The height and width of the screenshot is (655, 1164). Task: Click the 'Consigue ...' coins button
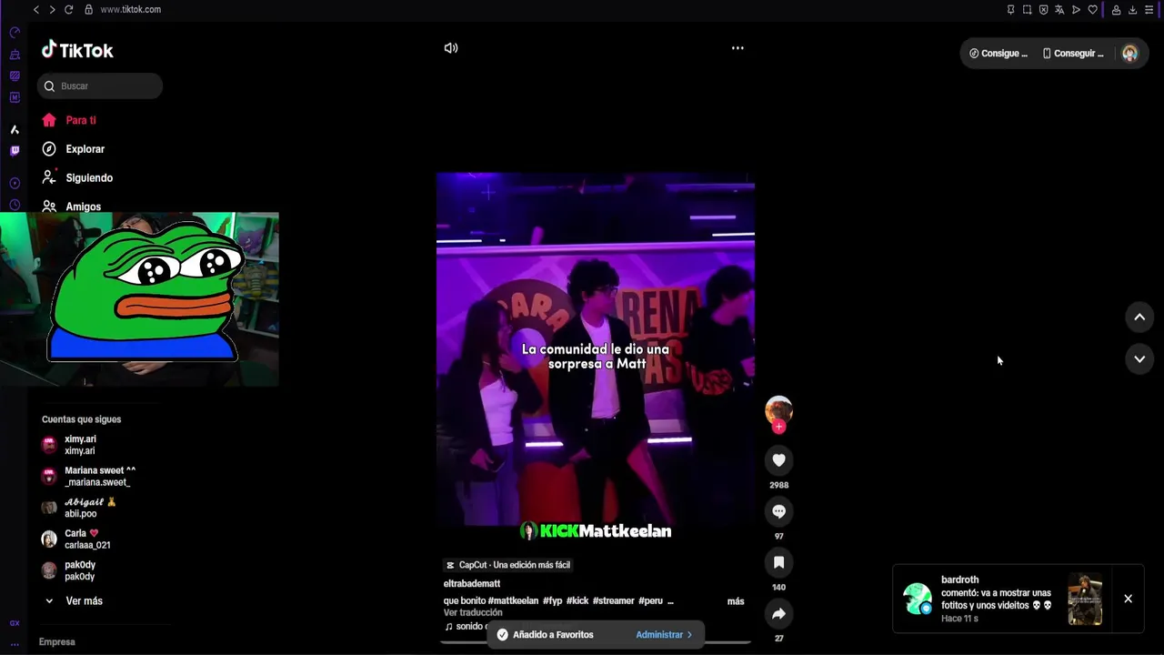pos(998,54)
